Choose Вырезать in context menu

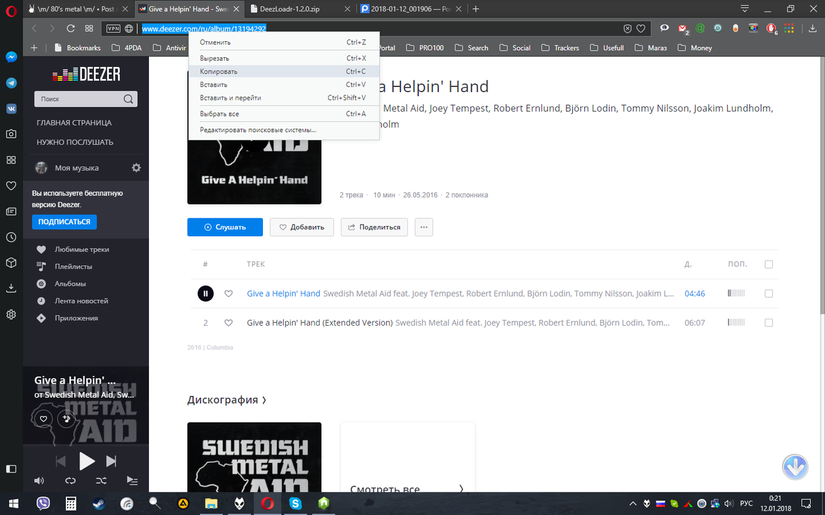284,58
